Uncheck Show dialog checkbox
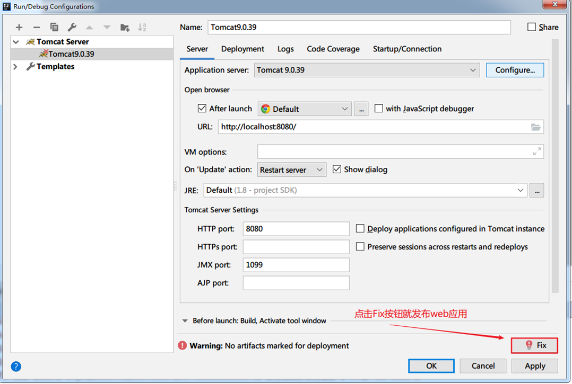 pos(337,169)
